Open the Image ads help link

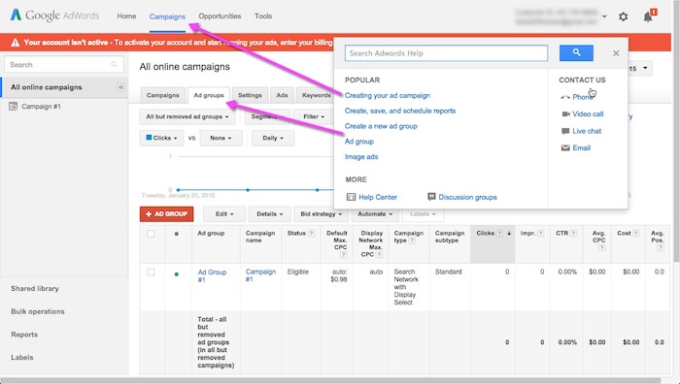pos(361,157)
